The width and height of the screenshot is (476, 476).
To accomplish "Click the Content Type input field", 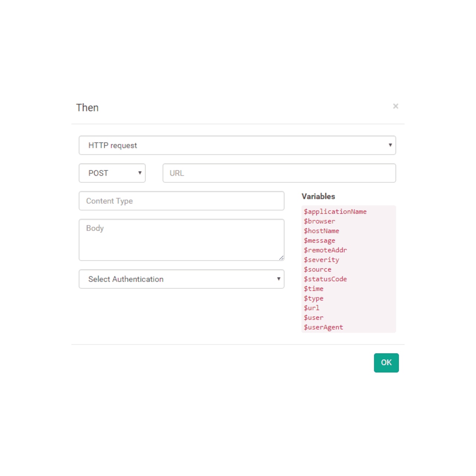I will point(181,201).
